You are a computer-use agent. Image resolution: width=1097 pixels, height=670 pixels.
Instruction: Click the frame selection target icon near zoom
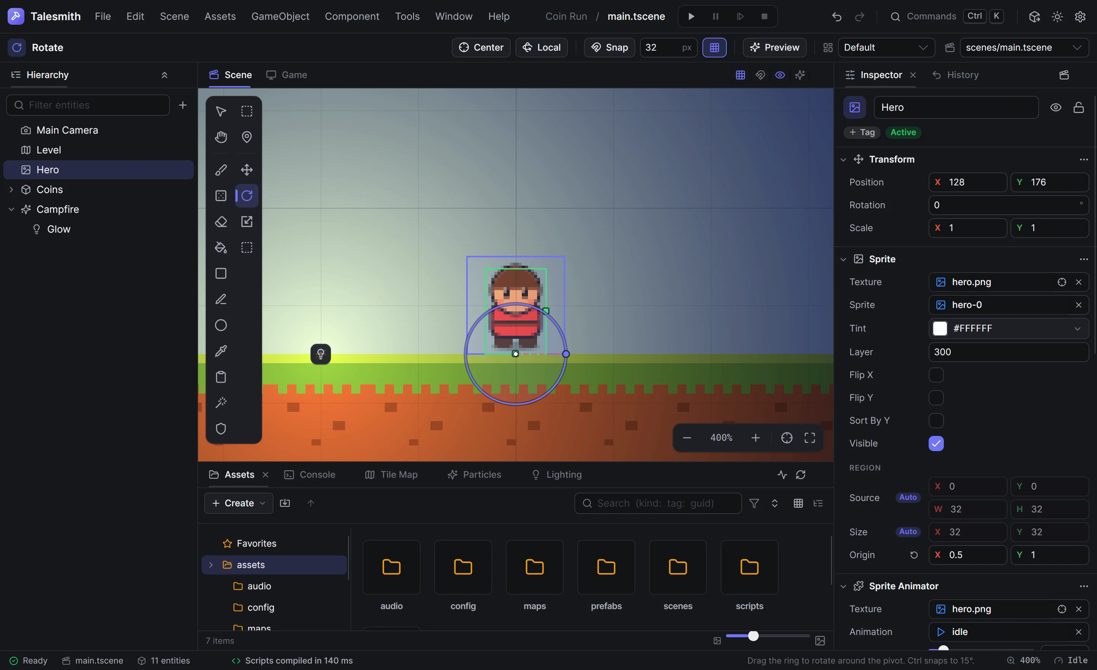click(x=787, y=438)
